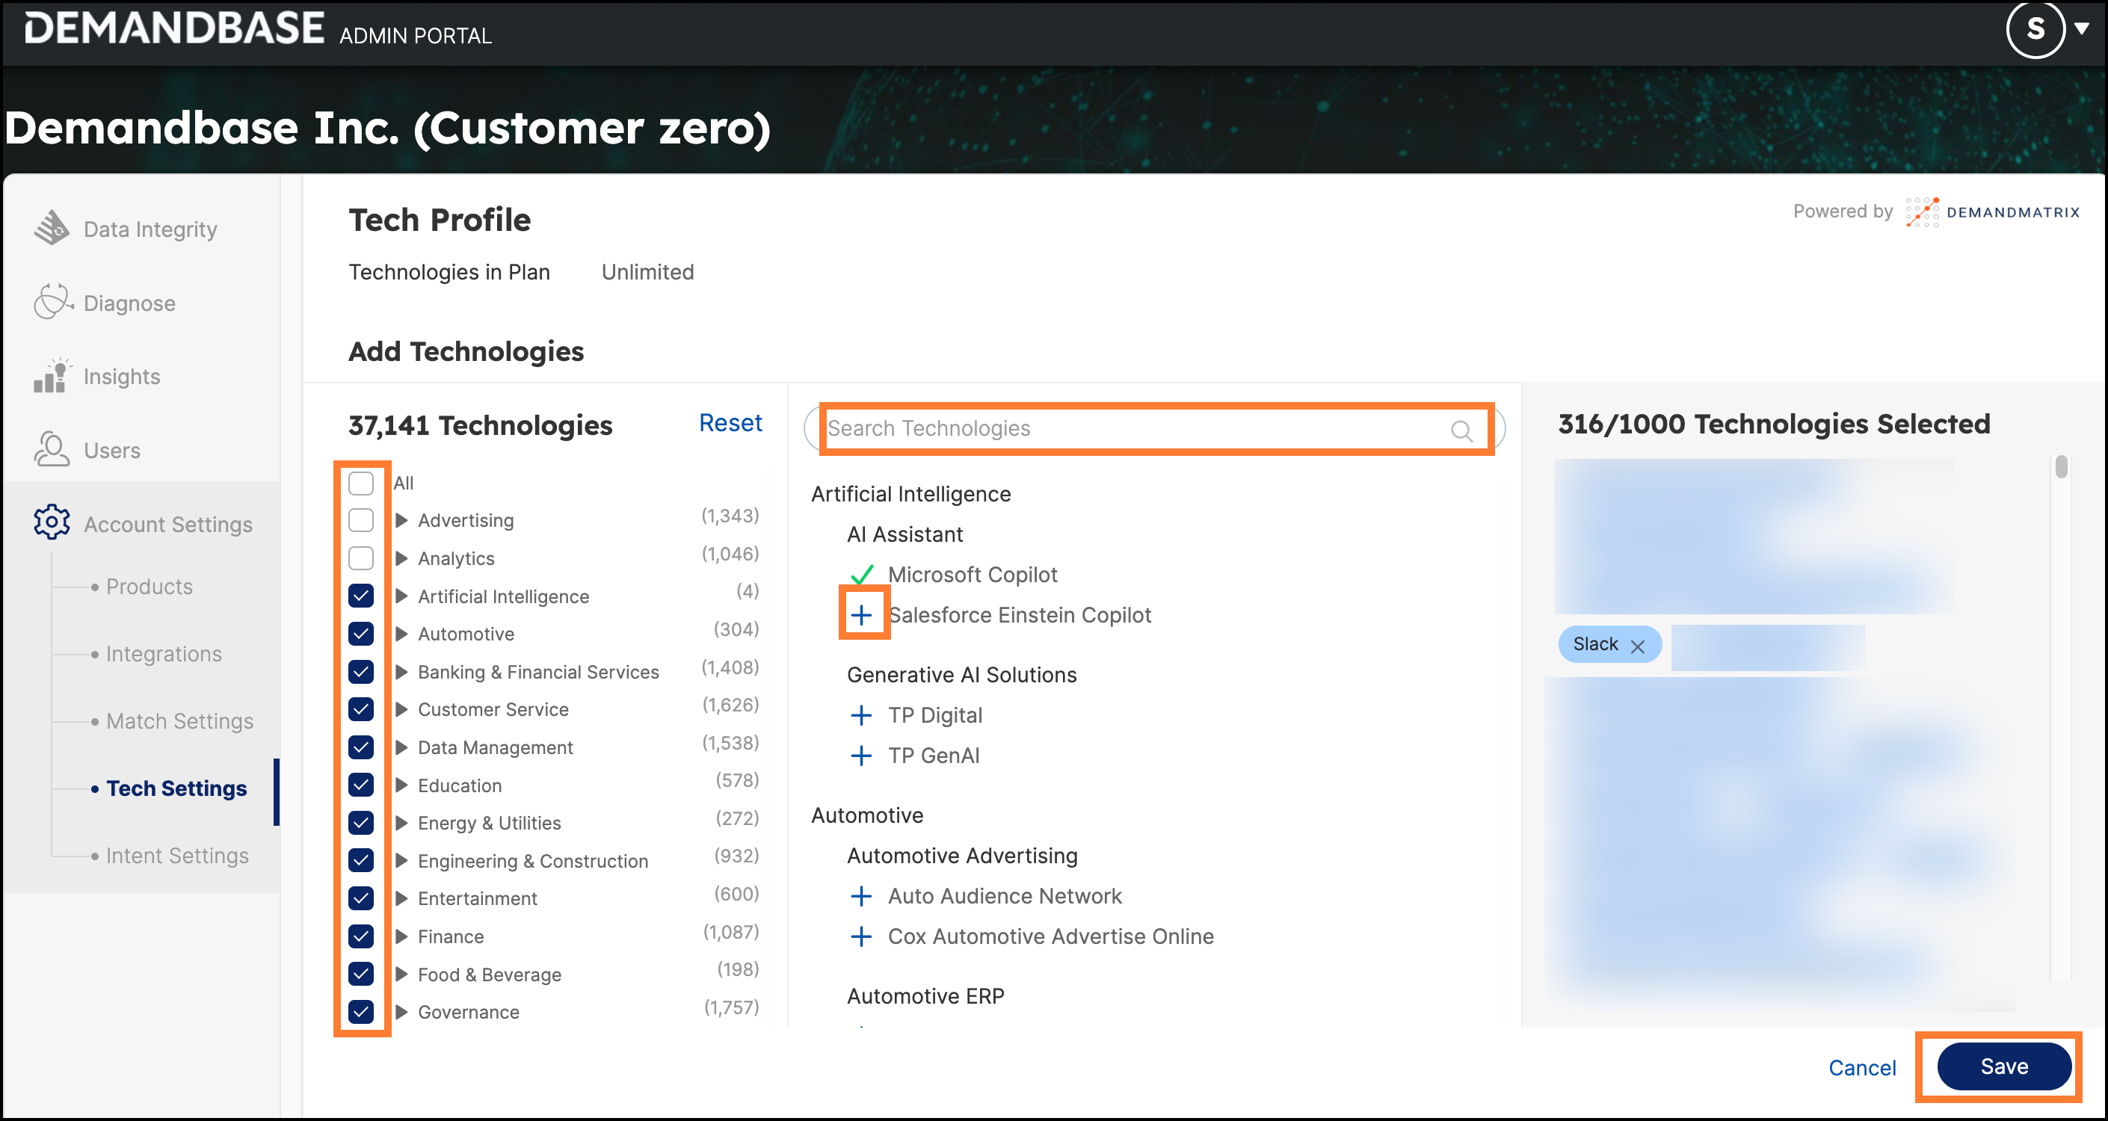The height and width of the screenshot is (1121, 2108).
Task: Uncheck the Governance checkbox
Action: pyautogui.click(x=361, y=1012)
